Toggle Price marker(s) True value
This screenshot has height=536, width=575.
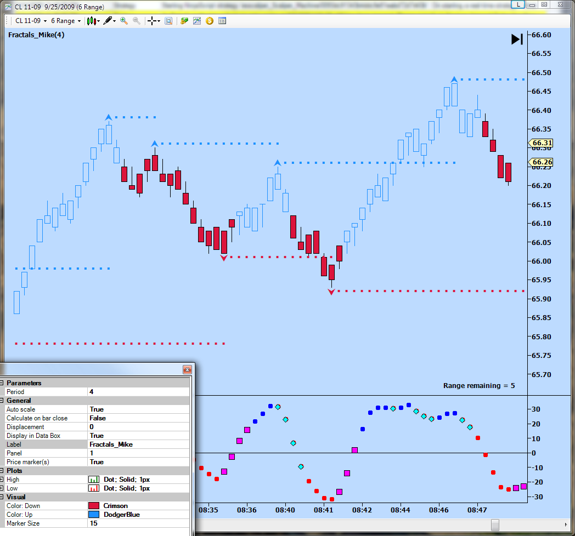coord(139,462)
